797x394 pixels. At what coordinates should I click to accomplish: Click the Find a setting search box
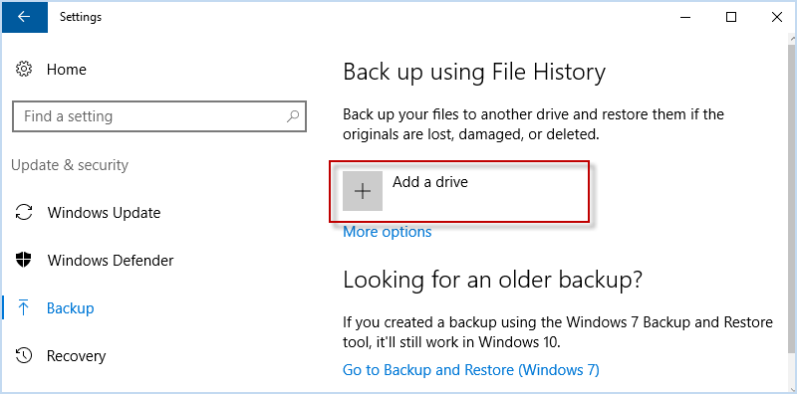[x=159, y=116]
